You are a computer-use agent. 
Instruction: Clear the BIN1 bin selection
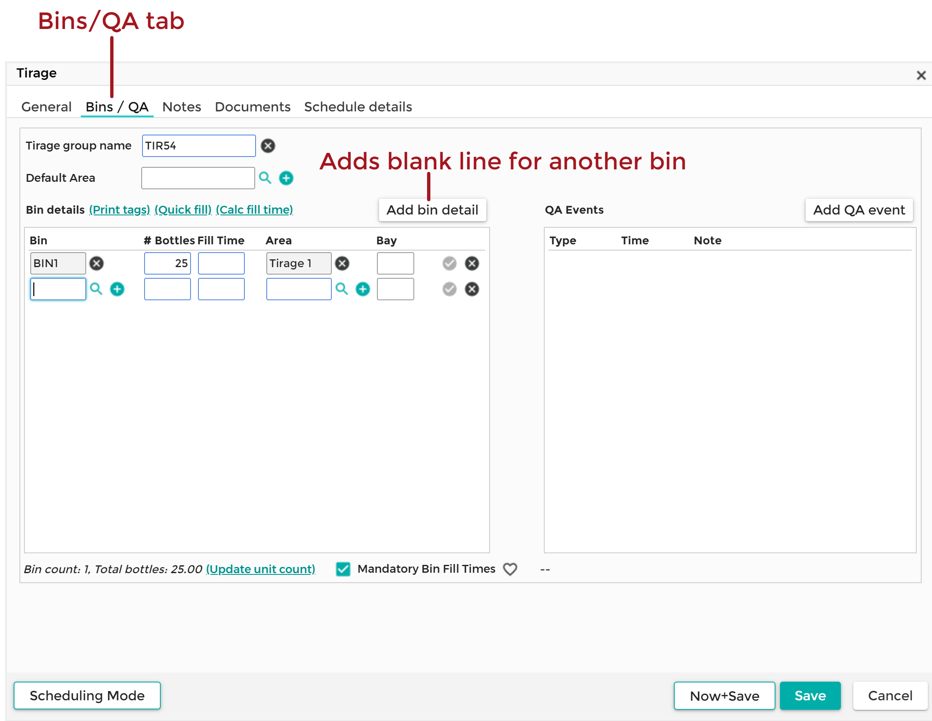click(x=97, y=263)
